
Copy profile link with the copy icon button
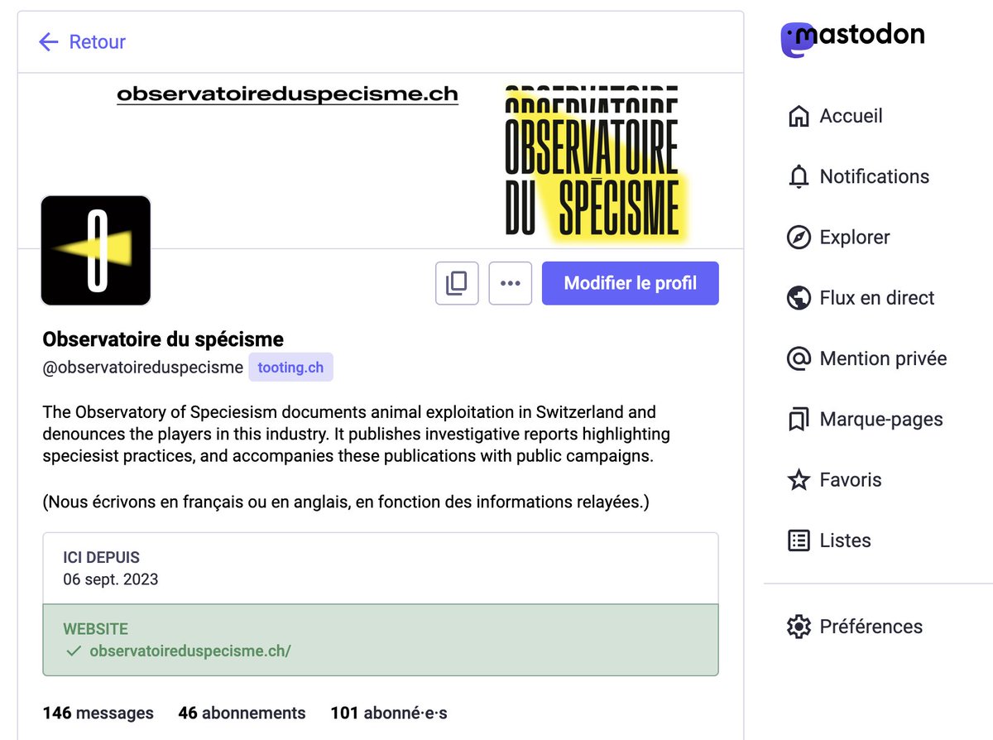[457, 283]
